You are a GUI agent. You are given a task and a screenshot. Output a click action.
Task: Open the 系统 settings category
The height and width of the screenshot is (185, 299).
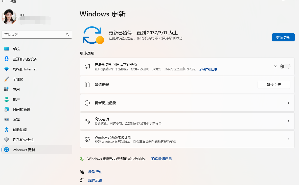click(37, 49)
